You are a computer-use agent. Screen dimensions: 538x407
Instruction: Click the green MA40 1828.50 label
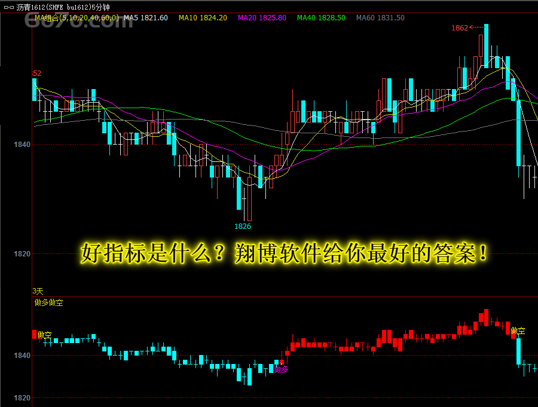coord(321,18)
